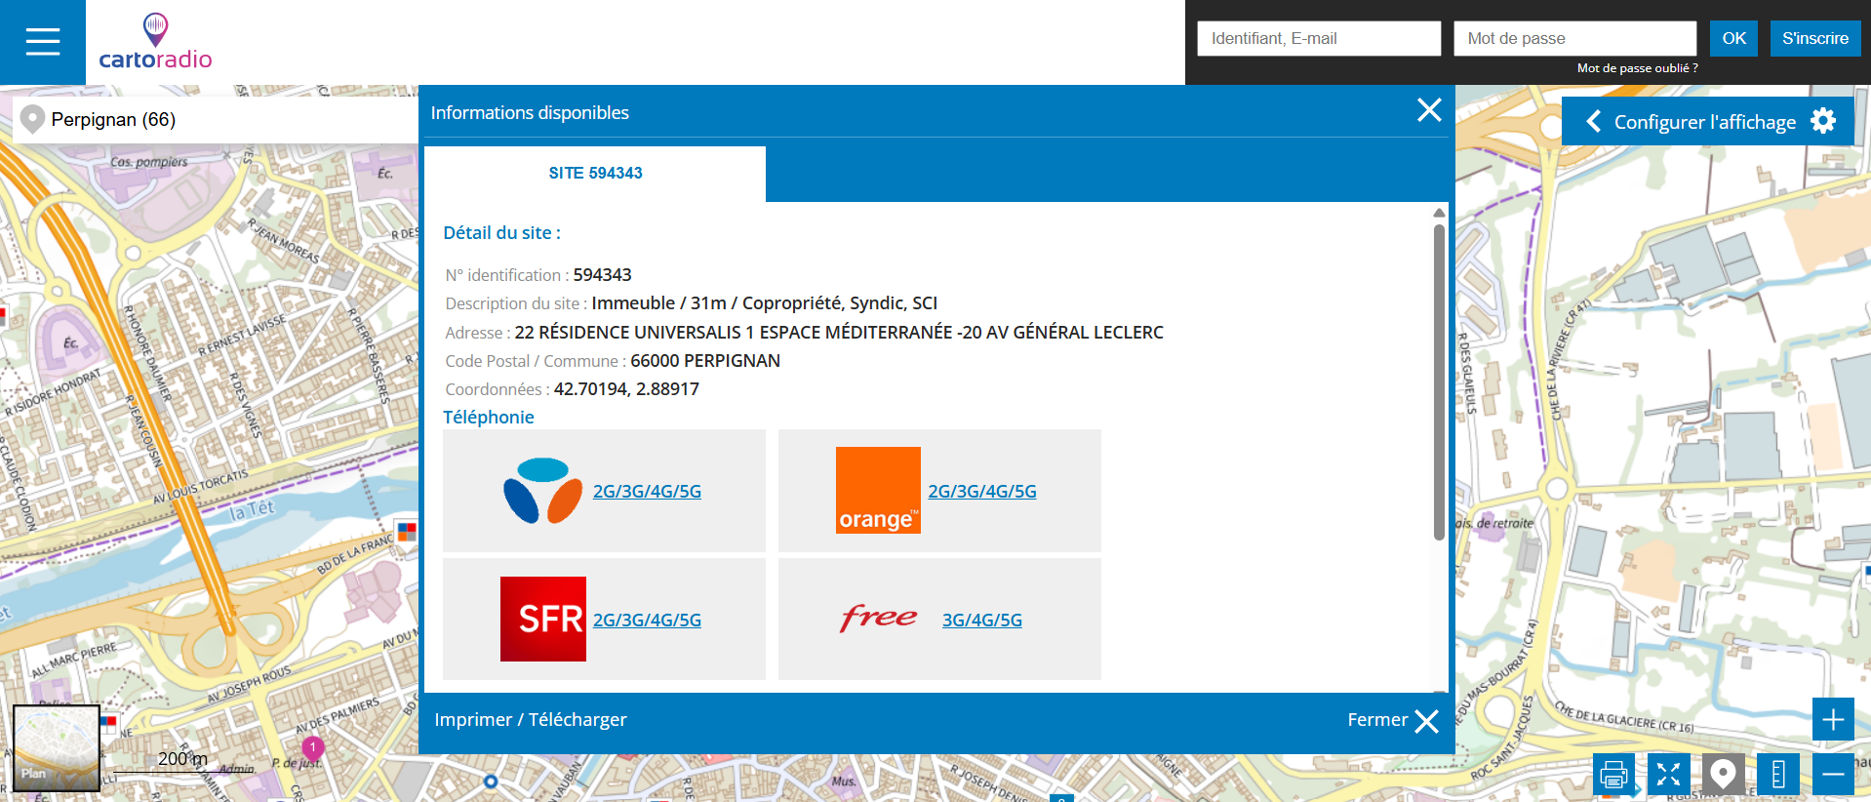Click the pink marker numbered 1 on map
The width and height of the screenshot is (1871, 802).
[312, 749]
